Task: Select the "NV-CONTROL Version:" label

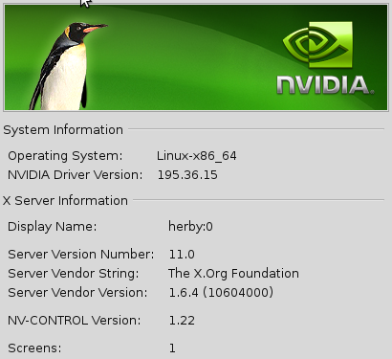Action: click(x=75, y=321)
